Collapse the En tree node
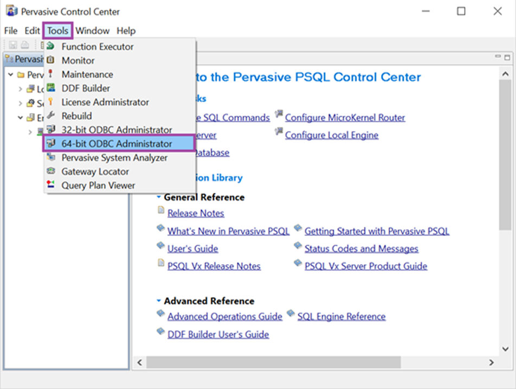This screenshot has width=516, height=389. pos(21,118)
